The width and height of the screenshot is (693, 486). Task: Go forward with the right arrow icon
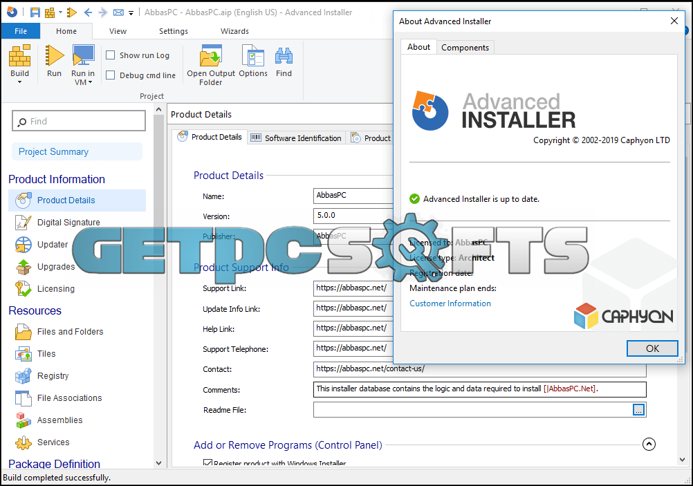click(x=103, y=12)
